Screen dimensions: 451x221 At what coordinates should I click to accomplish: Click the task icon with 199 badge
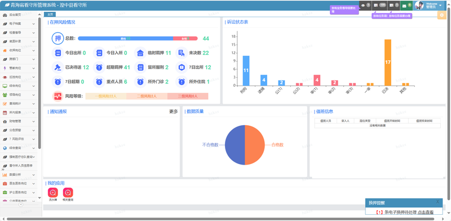click(x=376, y=6)
